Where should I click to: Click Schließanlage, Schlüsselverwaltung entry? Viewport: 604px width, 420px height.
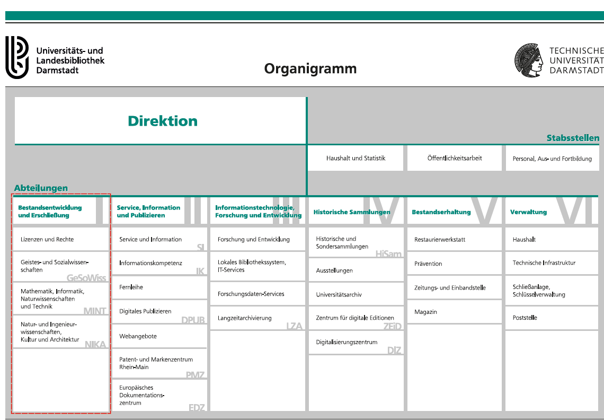pyautogui.click(x=552, y=291)
